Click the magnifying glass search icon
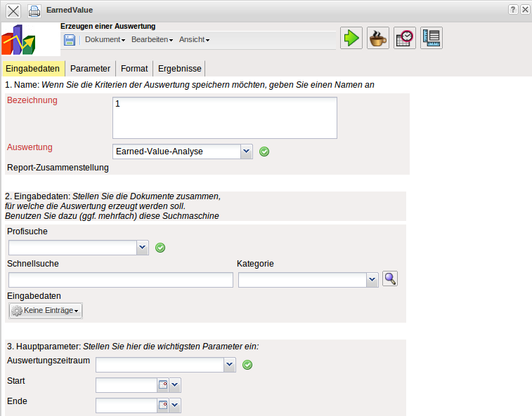This screenshot has width=532, height=416. pyautogui.click(x=390, y=279)
